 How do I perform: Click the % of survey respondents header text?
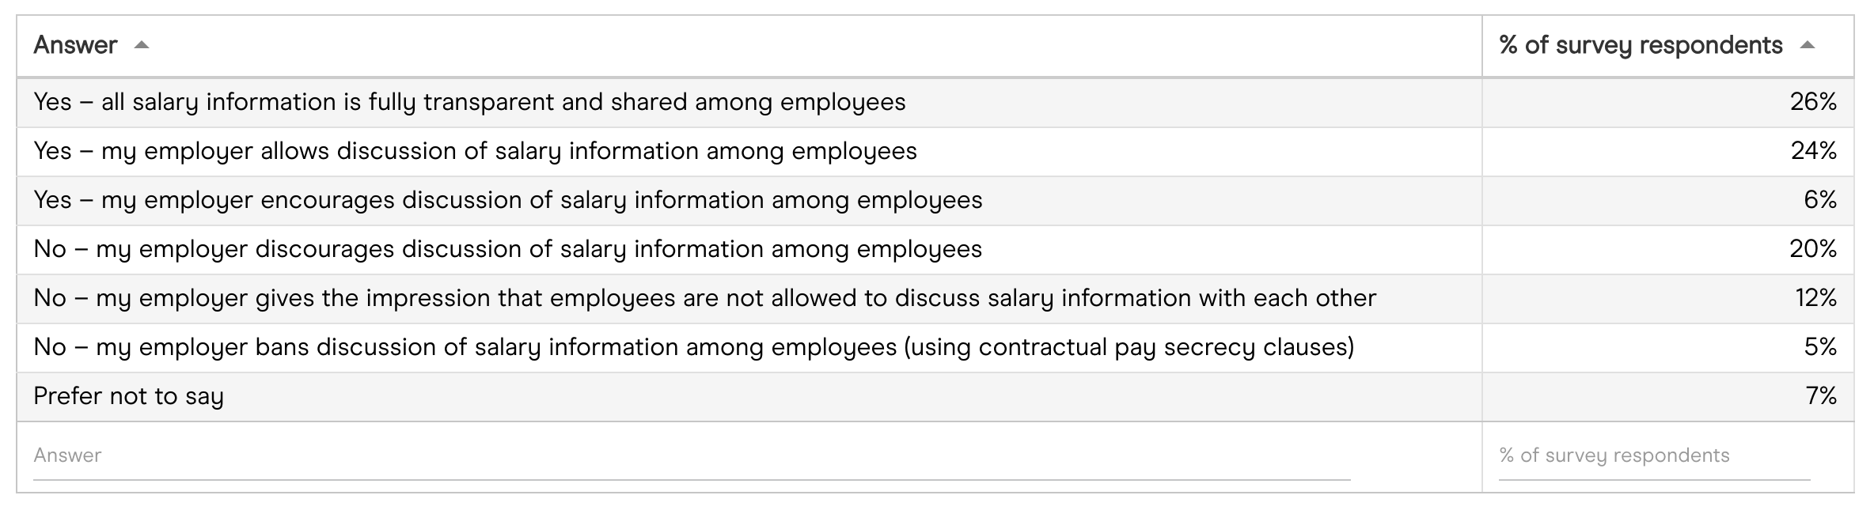coord(1640,45)
